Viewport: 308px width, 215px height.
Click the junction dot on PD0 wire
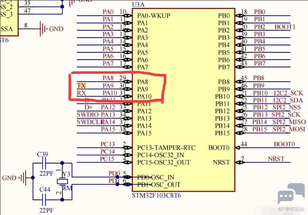tap(117, 177)
